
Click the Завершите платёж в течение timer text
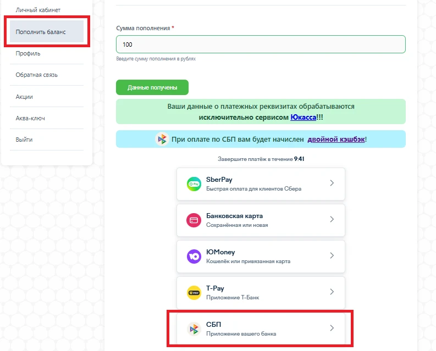[x=261, y=159]
